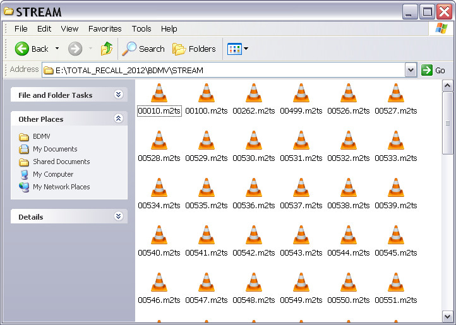The height and width of the screenshot is (325, 456).
Task: Select the 00539.m2ts file icon
Action: (396, 188)
